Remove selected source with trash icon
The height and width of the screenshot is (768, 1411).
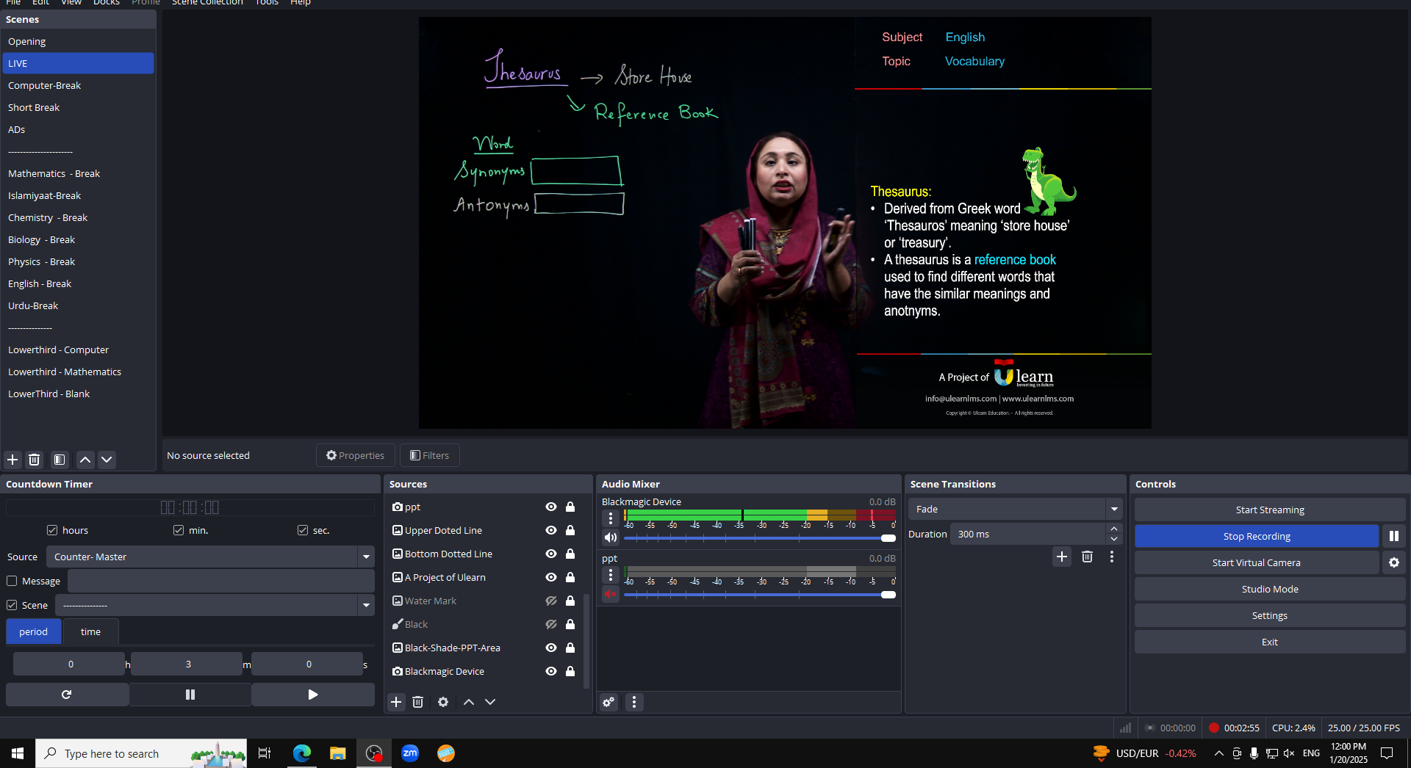(417, 702)
